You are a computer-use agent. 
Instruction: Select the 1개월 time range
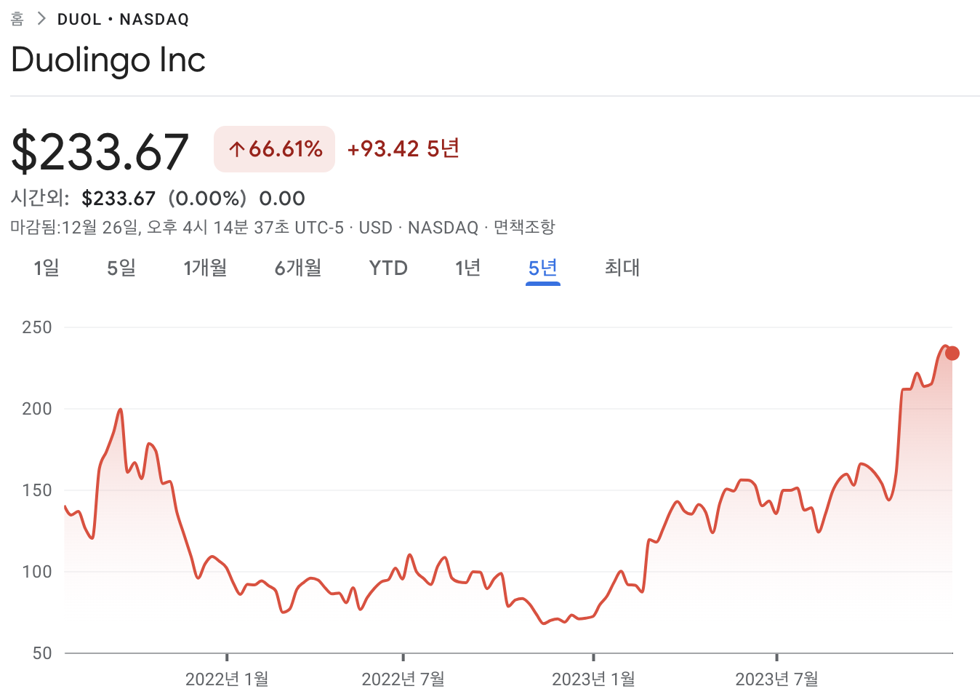(206, 268)
